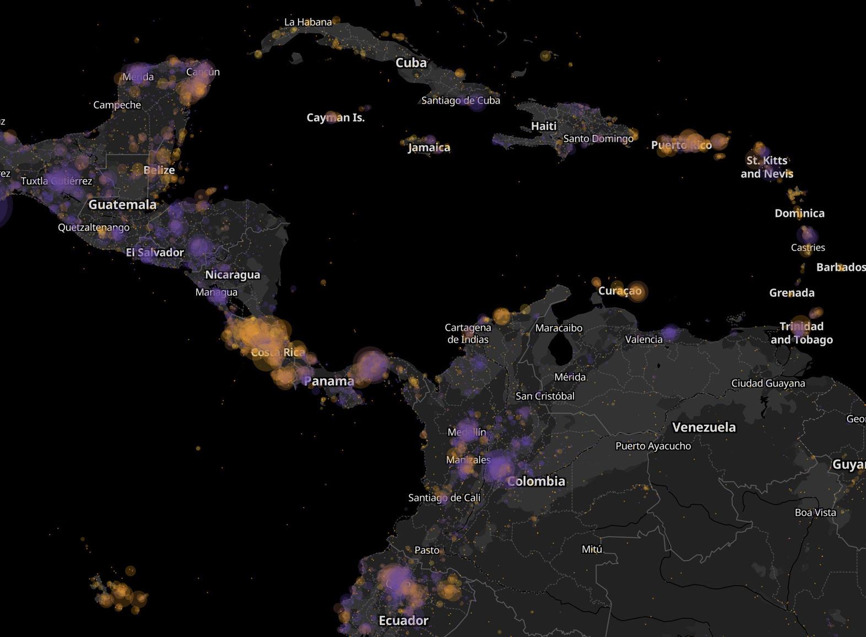Viewport: 866px width, 637px height.
Task: Click the Haiti label
Action: point(544,126)
